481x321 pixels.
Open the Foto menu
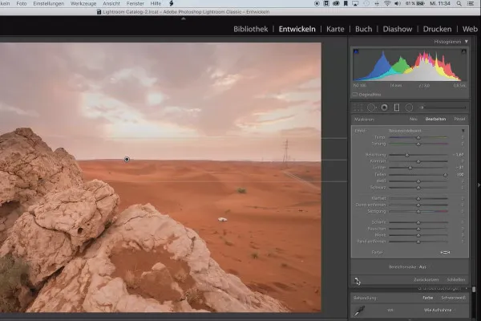(22, 4)
